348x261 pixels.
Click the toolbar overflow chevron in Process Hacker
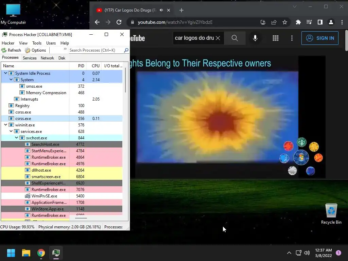(65, 49)
